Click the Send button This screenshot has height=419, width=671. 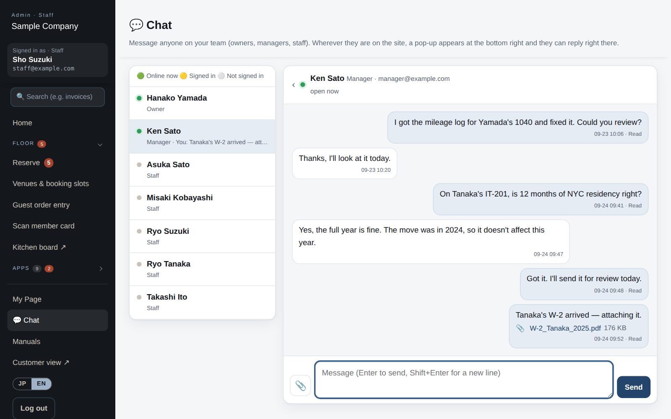point(633,387)
